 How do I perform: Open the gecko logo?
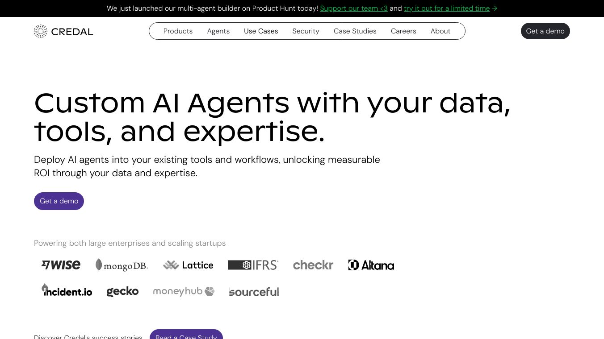point(122,292)
